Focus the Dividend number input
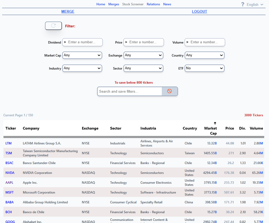269x223 pixels. pos(85,42)
